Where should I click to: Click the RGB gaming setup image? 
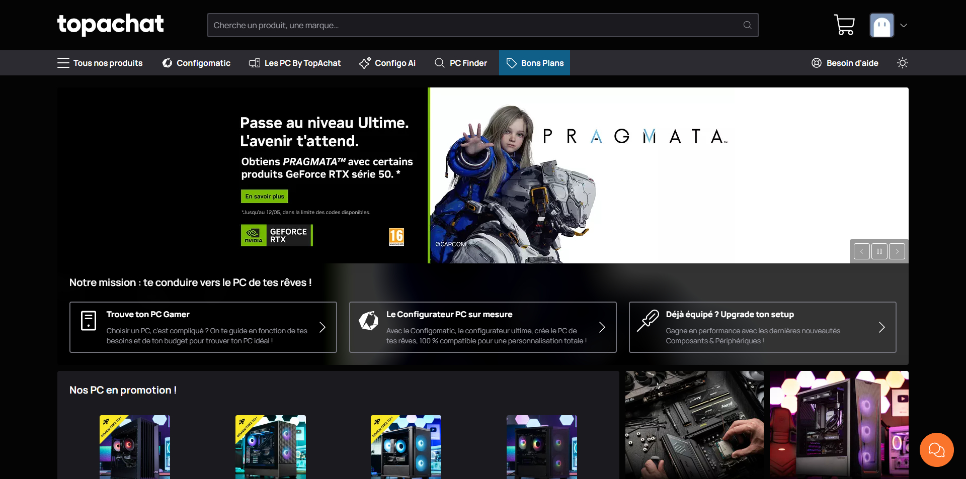coord(839,425)
